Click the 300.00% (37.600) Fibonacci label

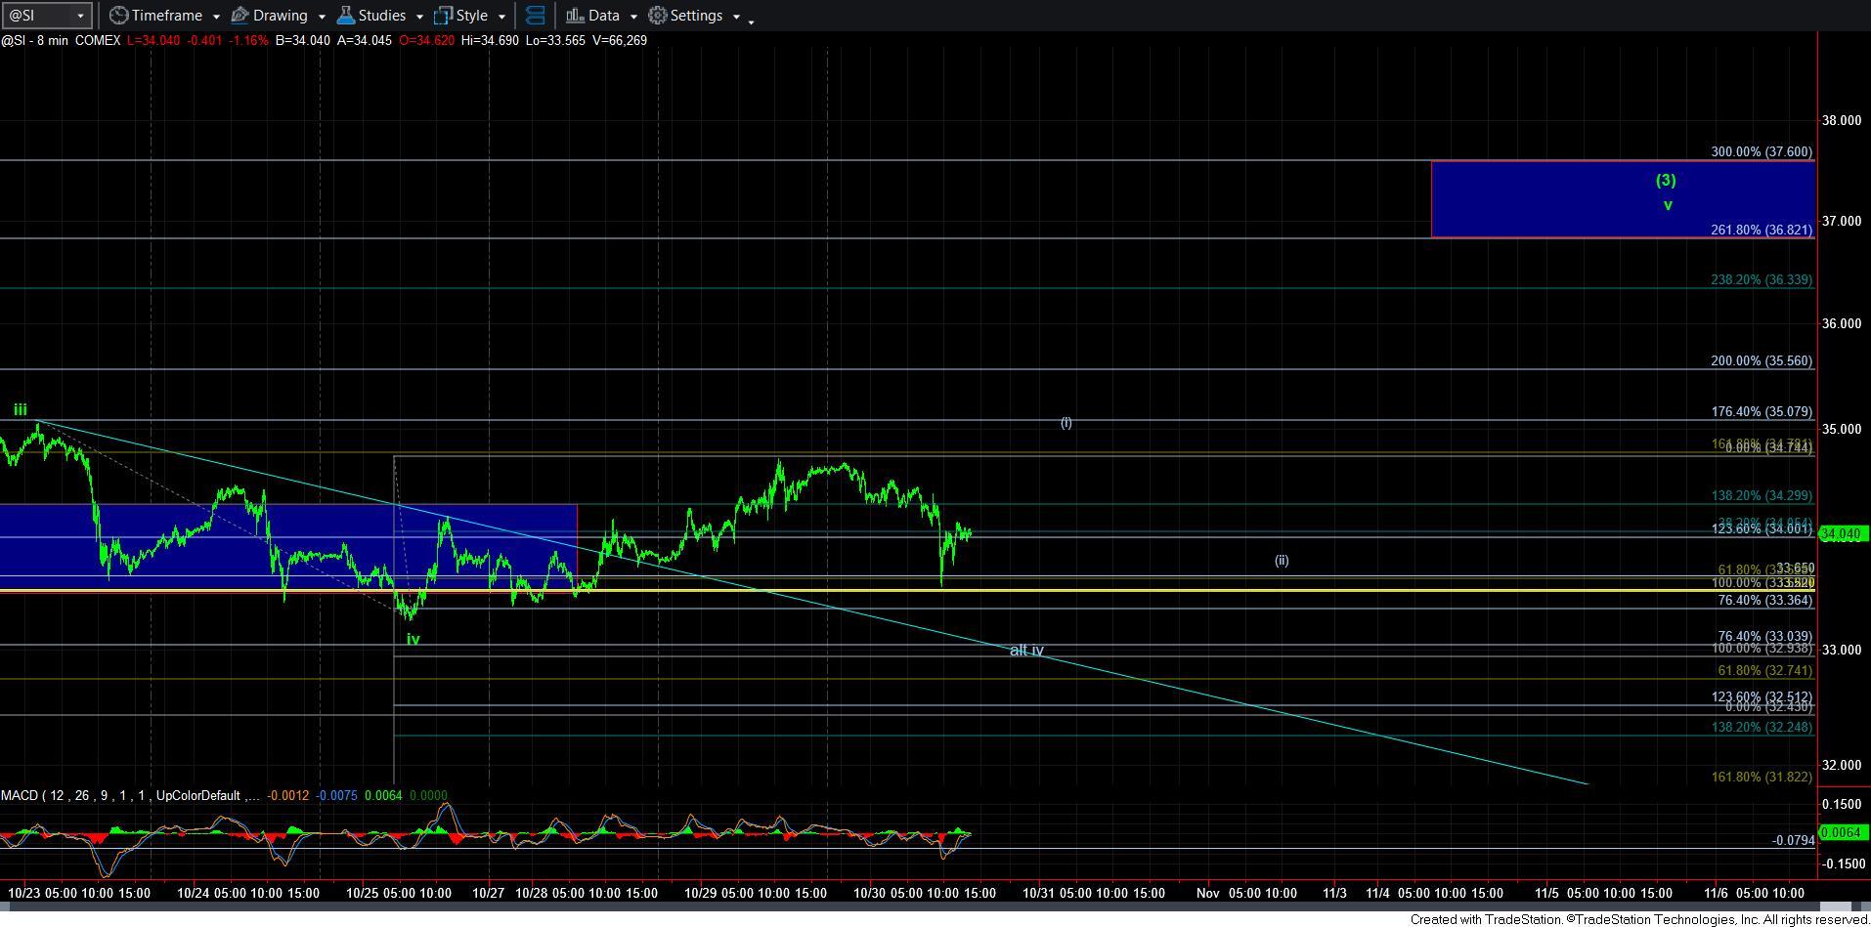1761,151
